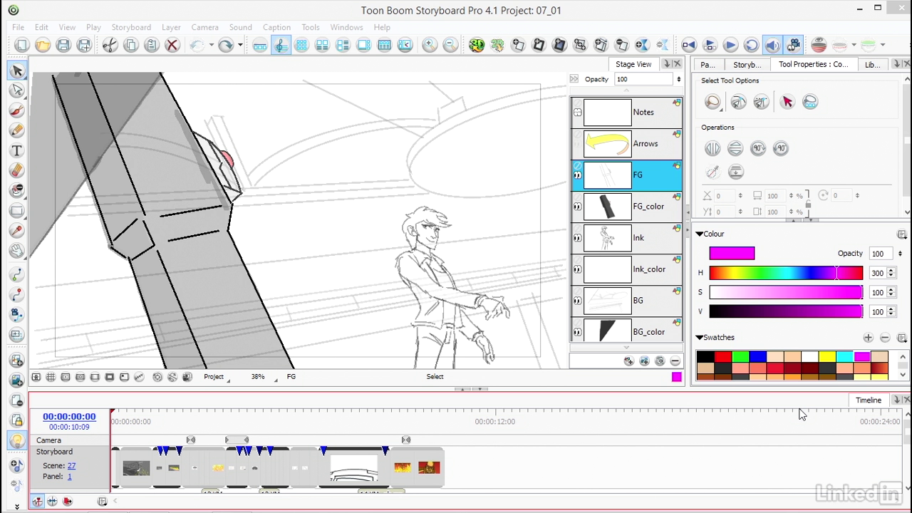Click the flip horizontal operation button
Screen dimensions: 912x513
(x=712, y=149)
